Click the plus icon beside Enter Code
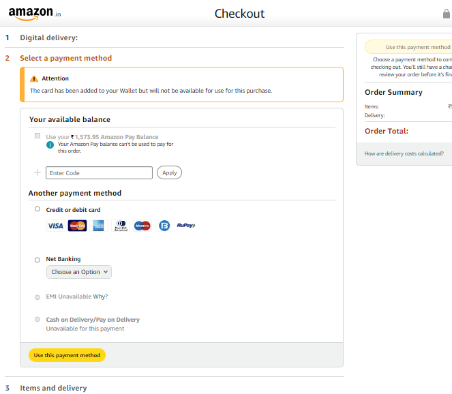Viewport: 452px width, 394px height. [x=37, y=172]
